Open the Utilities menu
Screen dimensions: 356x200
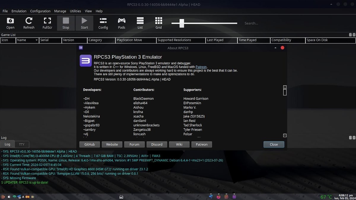[75, 11]
